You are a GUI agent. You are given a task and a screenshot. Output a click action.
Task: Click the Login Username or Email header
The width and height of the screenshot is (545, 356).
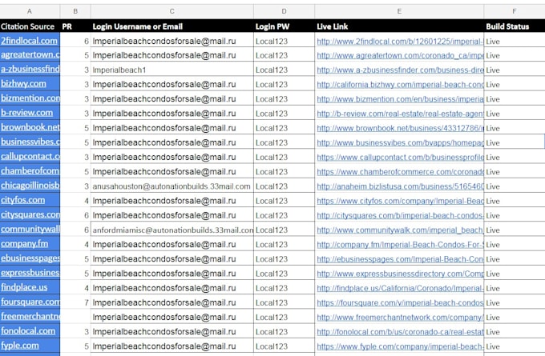[x=172, y=26]
